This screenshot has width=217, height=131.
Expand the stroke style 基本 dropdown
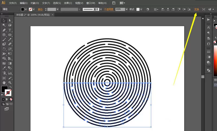[101, 9]
